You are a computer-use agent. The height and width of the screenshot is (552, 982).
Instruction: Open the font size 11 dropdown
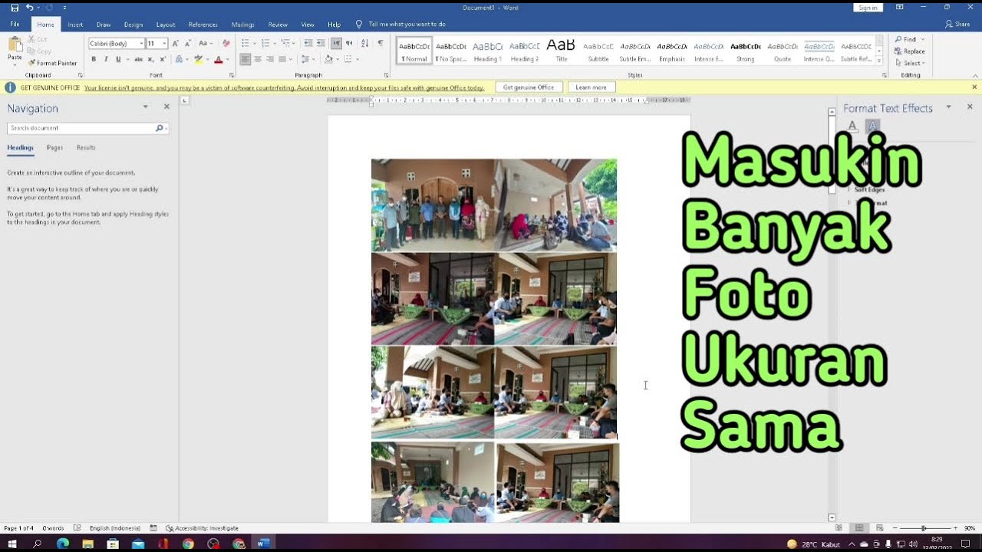164,44
